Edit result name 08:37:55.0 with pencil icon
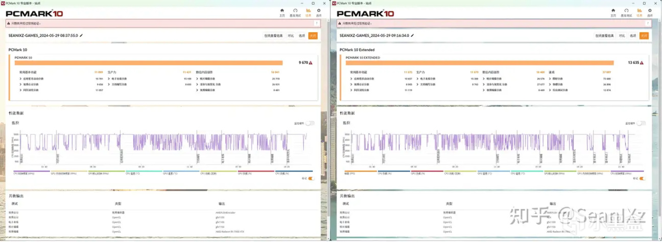The width and height of the screenshot is (662, 242). (x=82, y=36)
